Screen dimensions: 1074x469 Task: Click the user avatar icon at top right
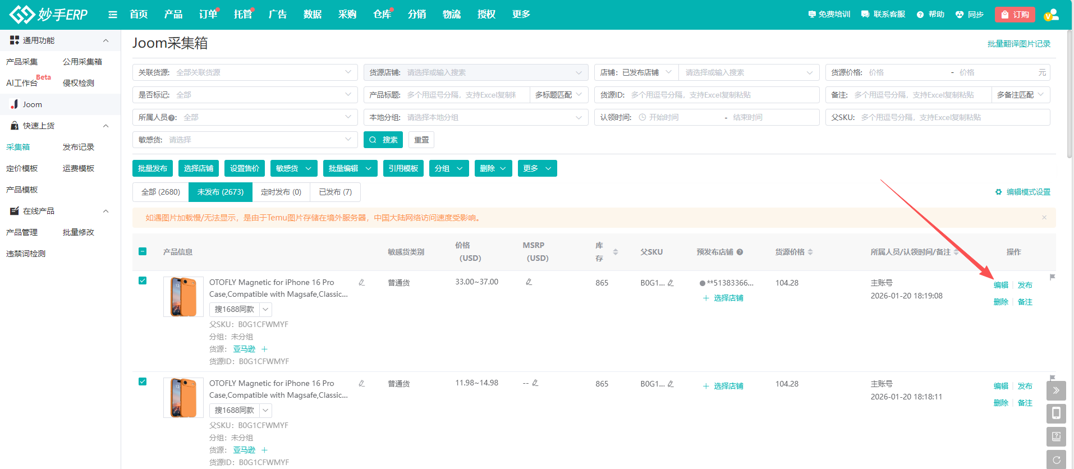point(1051,15)
